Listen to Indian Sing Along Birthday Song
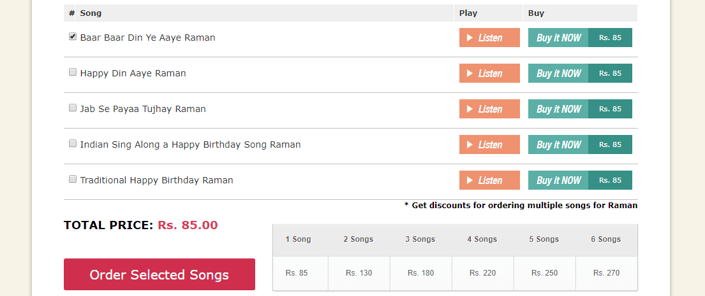Image resolution: width=705 pixels, height=296 pixels. [489, 144]
